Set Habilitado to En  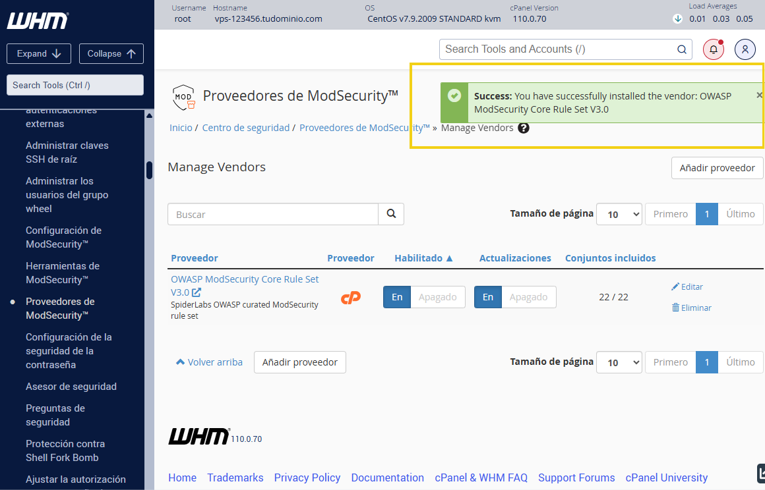pos(397,297)
